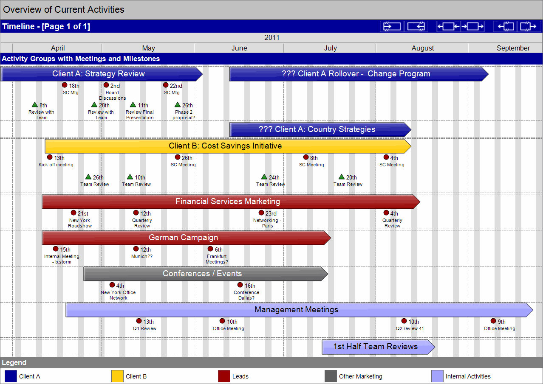Click the 4th New York Office Network marker

pos(112,285)
